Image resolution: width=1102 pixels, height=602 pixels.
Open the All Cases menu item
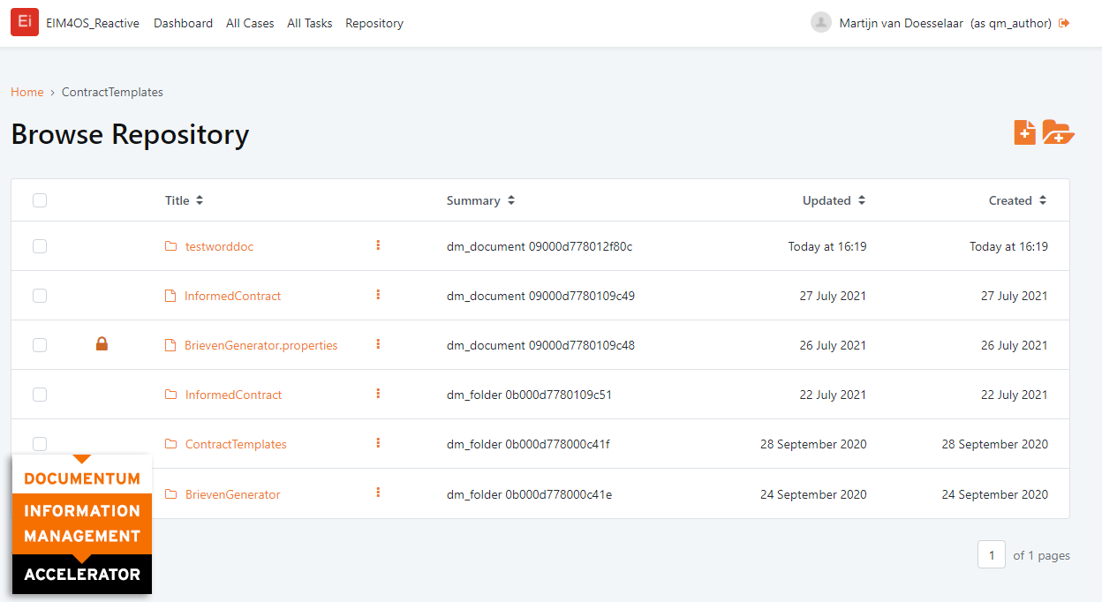250,24
